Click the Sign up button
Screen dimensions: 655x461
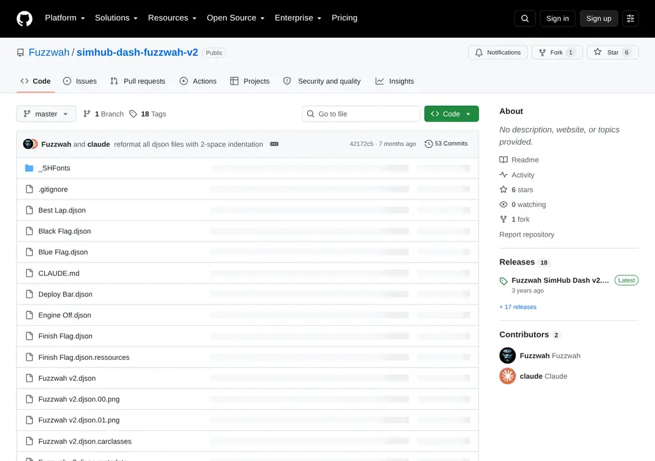[x=599, y=19]
